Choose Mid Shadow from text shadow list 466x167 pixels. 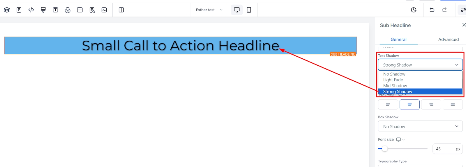pyautogui.click(x=395, y=86)
